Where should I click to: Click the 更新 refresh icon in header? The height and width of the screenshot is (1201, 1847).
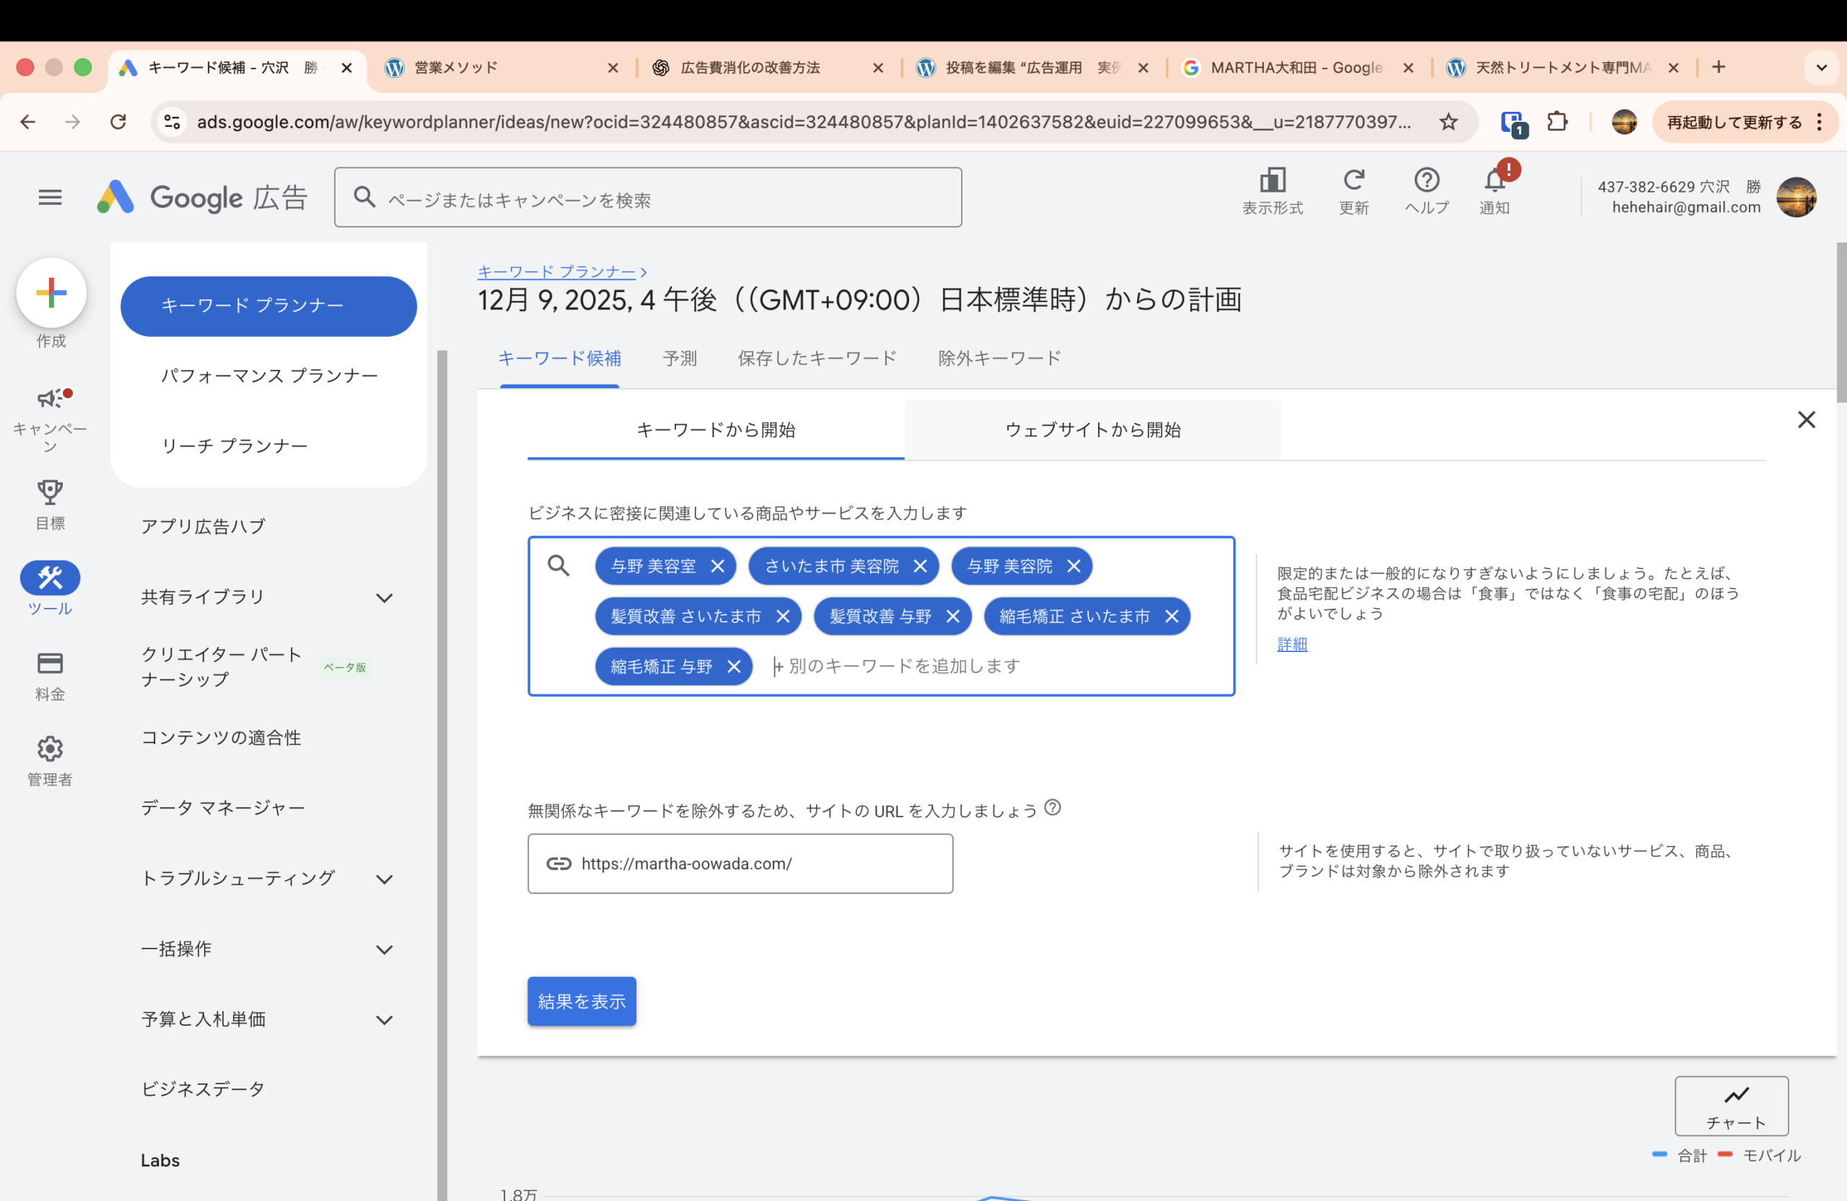point(1354,181)
